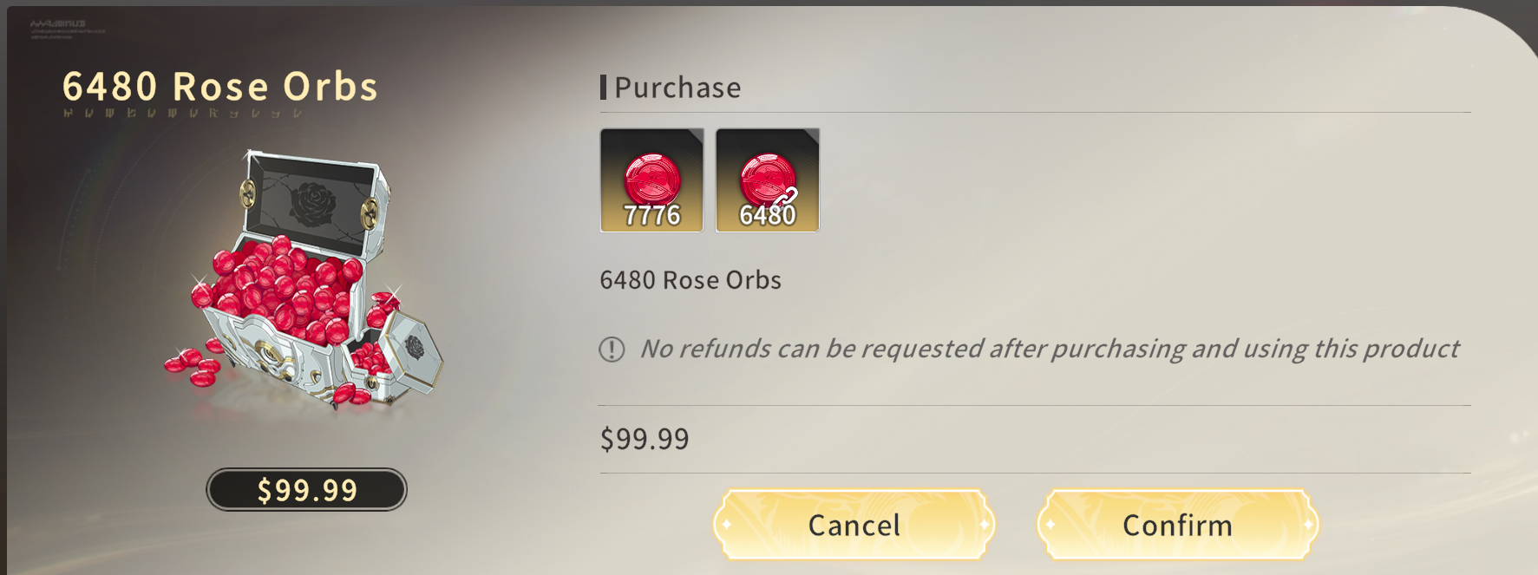Screen dimensions: 1538x575
Task: Click the Purchase section header
Action: (x=677, y=88)
